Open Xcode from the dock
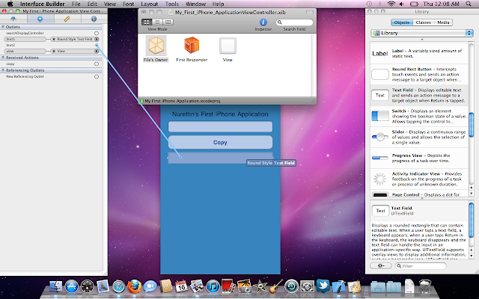 pyautogui.click(x=338, y=286)
